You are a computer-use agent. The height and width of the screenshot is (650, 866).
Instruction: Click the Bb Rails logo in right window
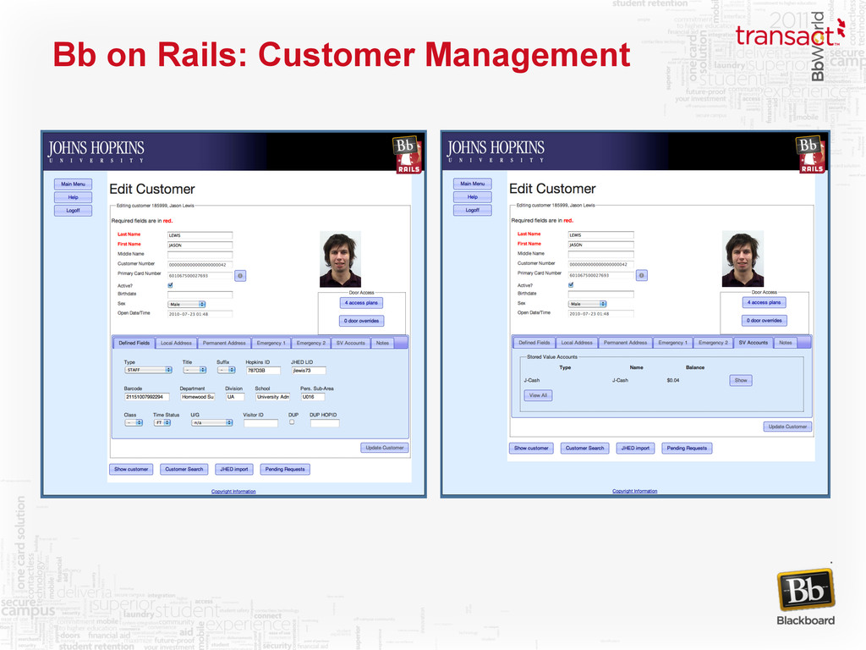click(x=811, y=155)
